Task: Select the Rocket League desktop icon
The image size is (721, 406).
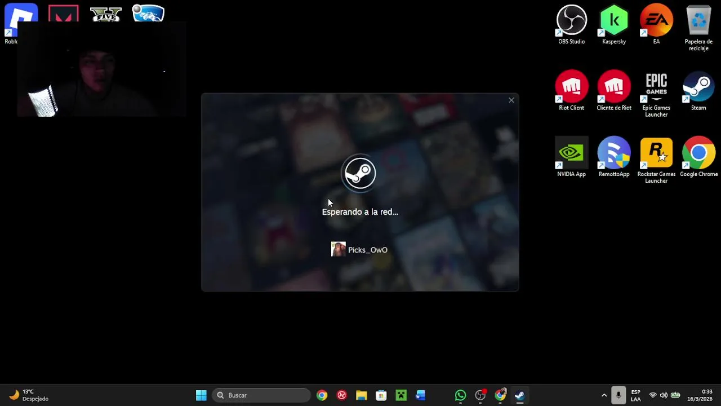Action: coord(148,14)
